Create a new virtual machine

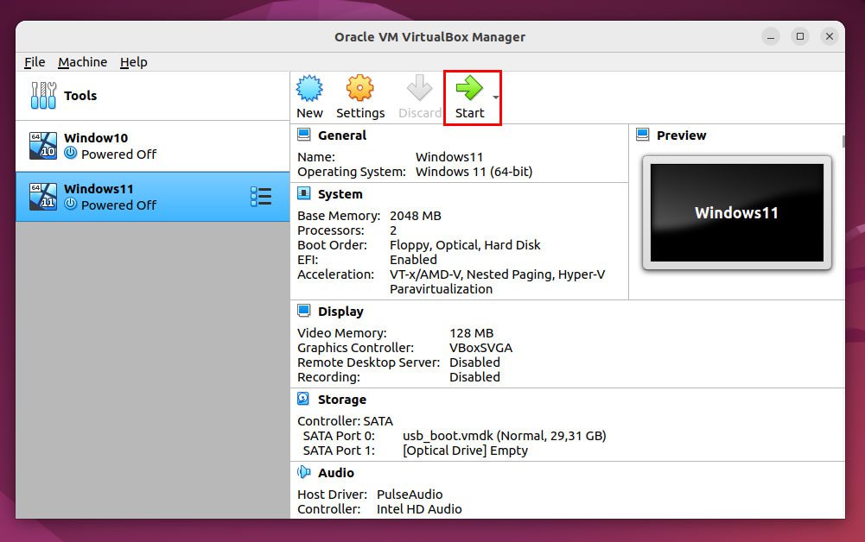[x=309, y=95]
